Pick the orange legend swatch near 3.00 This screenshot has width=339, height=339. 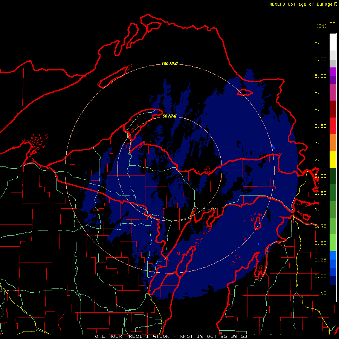333,143
